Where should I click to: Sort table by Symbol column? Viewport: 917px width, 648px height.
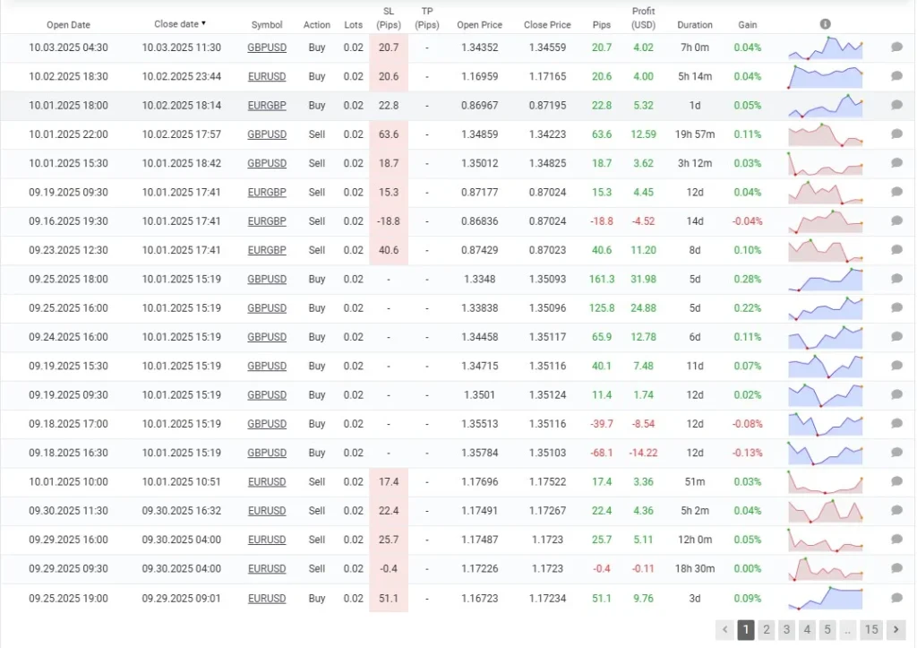pyautogui.click(x=267, y=24)
